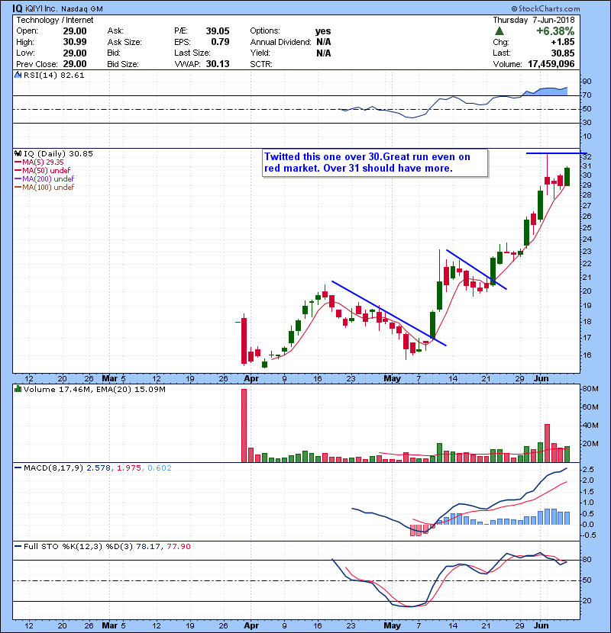Click the stochastic %D value 77.90
The height and width of the screenshot is (633, 611).
pos(178,546)
